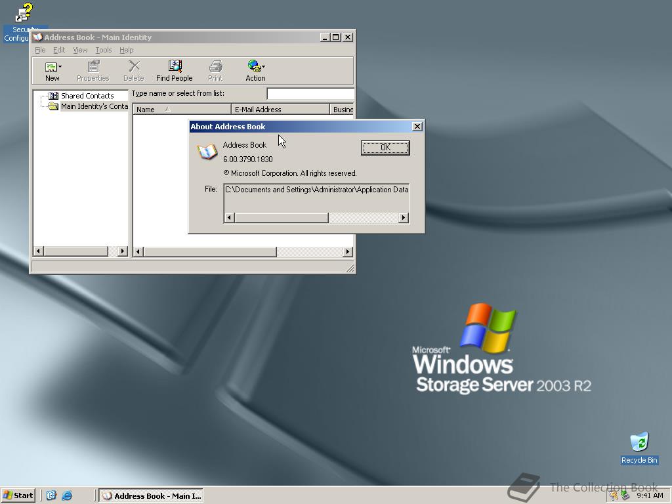Select Main Identity's Contacts folder
672x504 pixels.
tap(94, 106)
